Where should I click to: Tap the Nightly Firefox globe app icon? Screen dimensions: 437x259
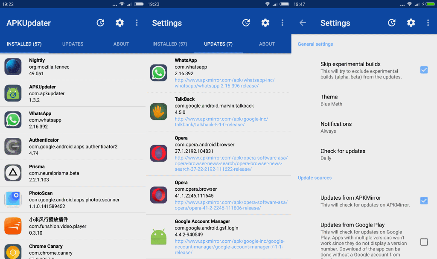point(13,67)
